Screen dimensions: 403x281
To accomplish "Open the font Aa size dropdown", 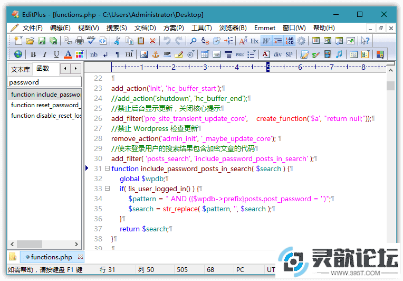I will tap(243, 41).
